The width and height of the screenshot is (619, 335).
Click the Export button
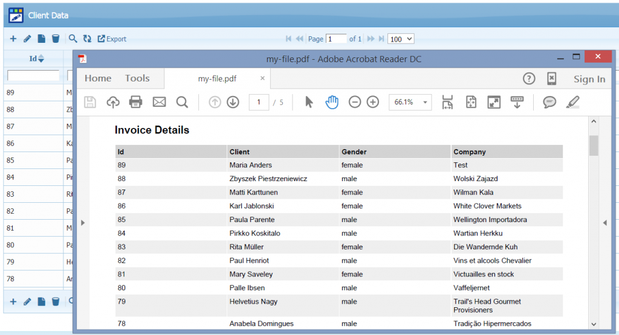[112, 39]
